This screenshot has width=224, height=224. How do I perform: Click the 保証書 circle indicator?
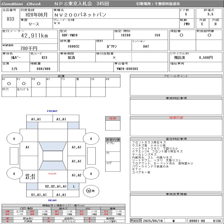coord(181,35)
